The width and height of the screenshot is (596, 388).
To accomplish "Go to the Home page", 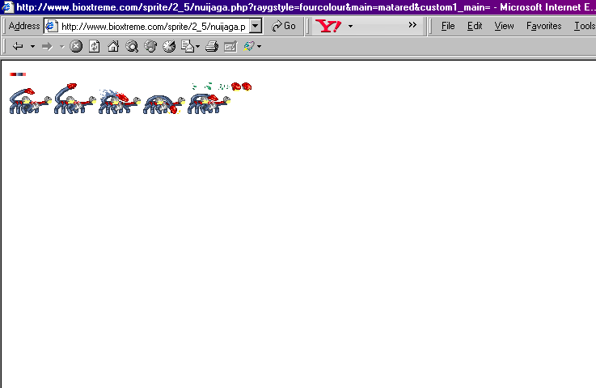I will pos(113,46).
